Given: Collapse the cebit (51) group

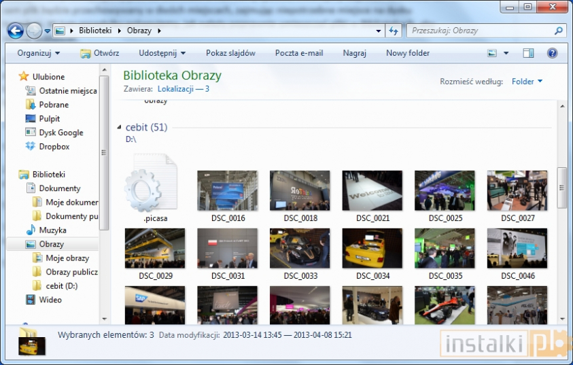Looking at the screenshot, I should pos(119,127).
